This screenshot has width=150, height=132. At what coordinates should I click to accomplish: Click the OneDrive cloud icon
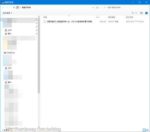(x=5, y=53)
